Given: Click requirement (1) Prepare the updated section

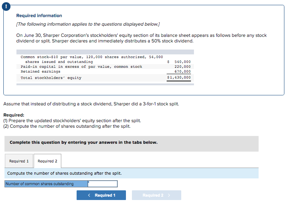Looking at the screenshot, I should 72,121.
